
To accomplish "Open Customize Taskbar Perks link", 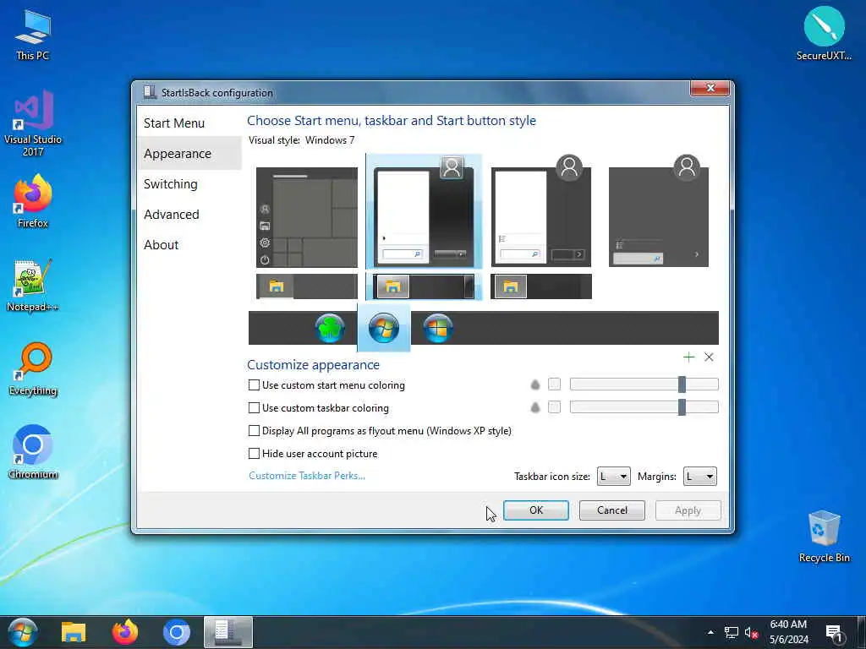I will pyautogui.click(x=306, y=476).
